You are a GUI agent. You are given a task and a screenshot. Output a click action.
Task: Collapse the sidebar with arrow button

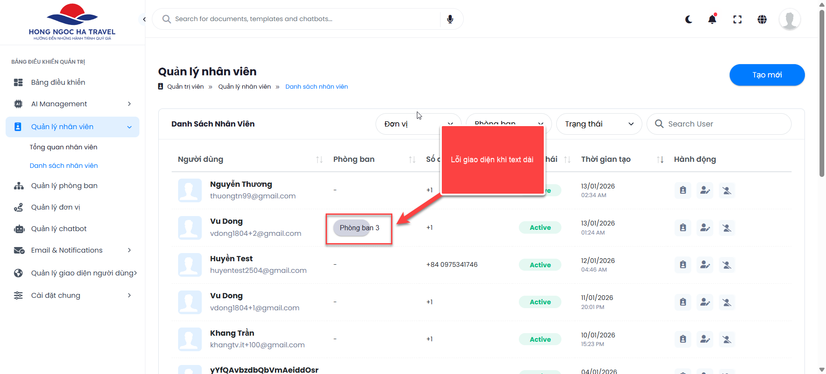click(x=144, y=19)
